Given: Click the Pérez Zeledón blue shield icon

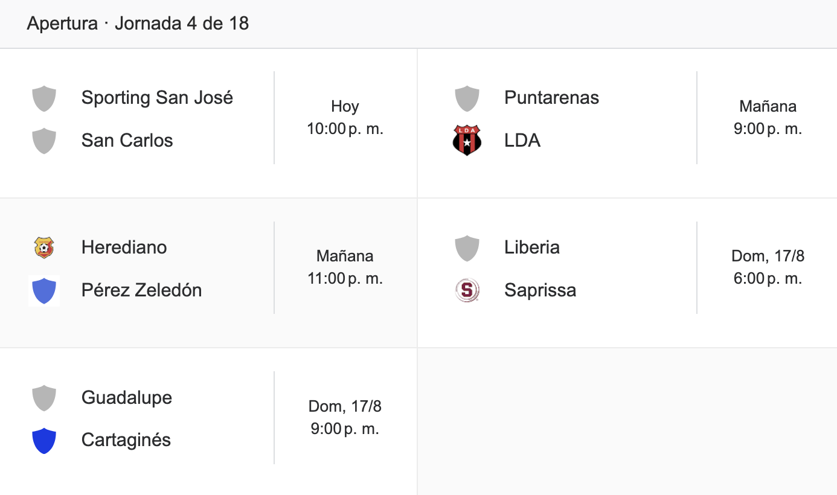Looking at the screenshot, I should (44, 290).
